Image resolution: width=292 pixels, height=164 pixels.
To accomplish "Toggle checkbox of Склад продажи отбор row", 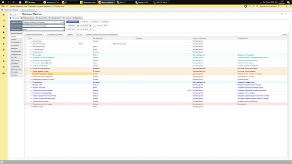I will 26,71.
